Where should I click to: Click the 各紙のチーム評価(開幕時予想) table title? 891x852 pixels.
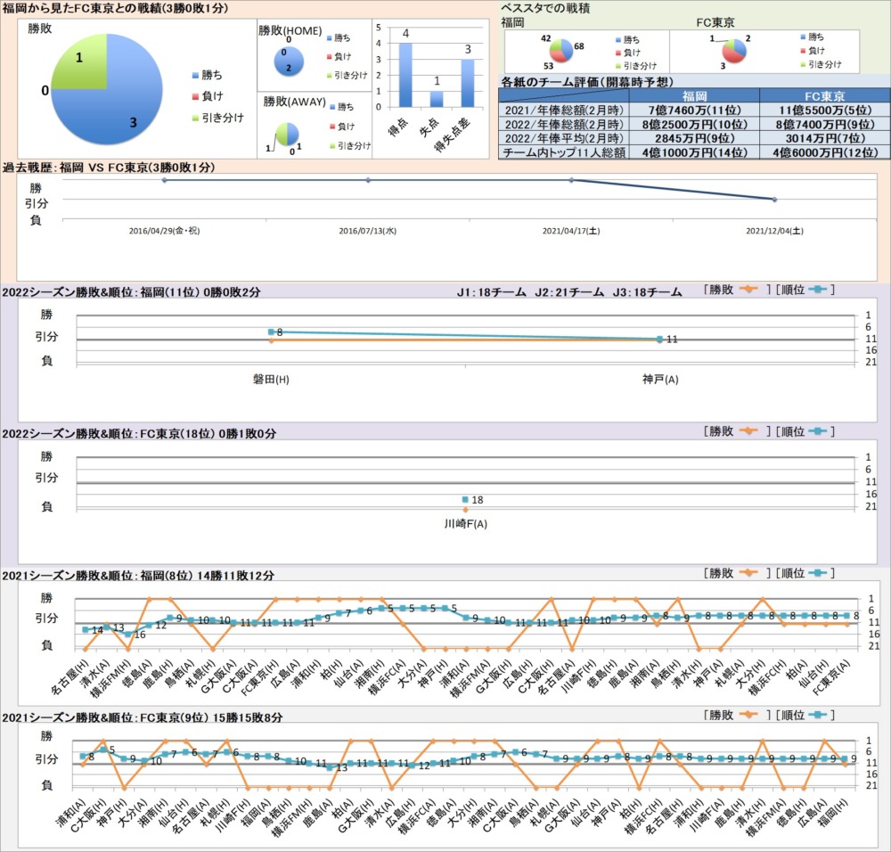point(587,82)
